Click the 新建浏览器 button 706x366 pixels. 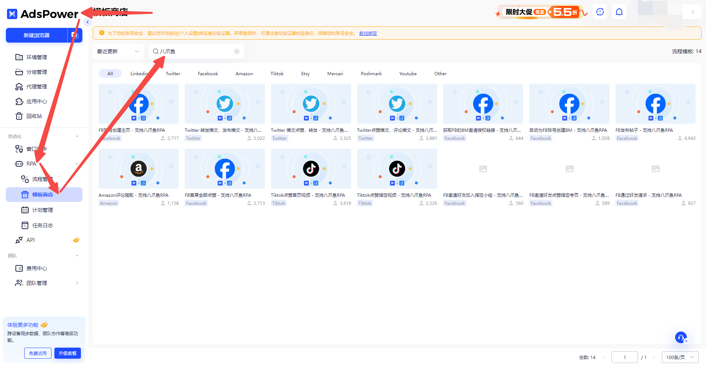(x=36, y=35)
